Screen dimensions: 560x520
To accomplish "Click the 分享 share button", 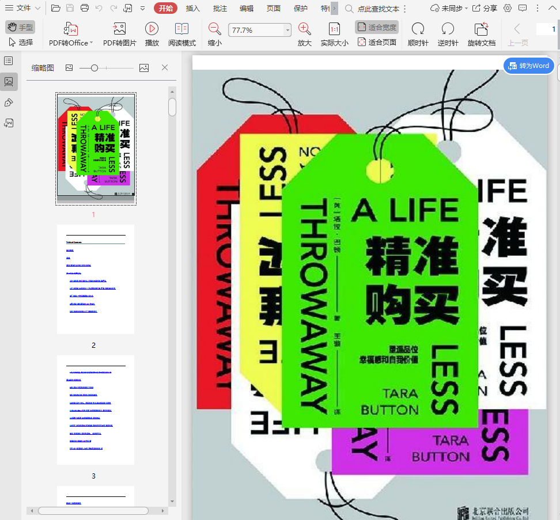I will click(x=485, y=8).
